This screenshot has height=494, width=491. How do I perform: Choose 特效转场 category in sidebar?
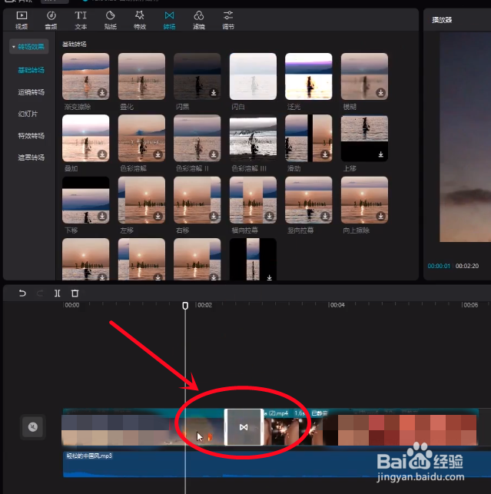click(31, 136)
